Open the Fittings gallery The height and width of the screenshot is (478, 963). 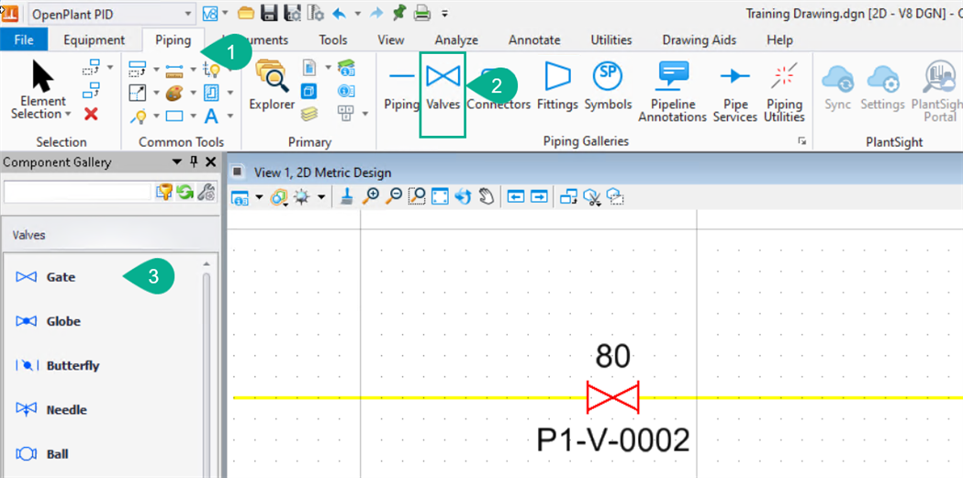(x=558, y=86)
